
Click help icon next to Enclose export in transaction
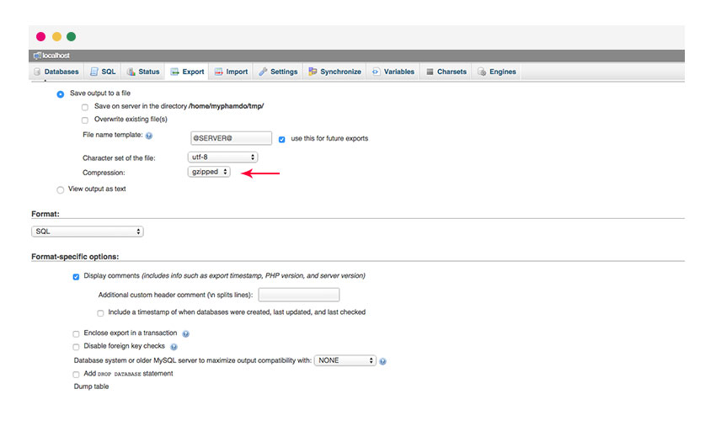pyautogui.click(x=185, y=333)
